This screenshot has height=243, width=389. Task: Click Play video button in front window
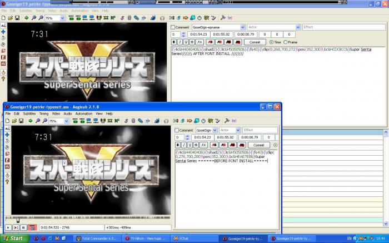8,227
